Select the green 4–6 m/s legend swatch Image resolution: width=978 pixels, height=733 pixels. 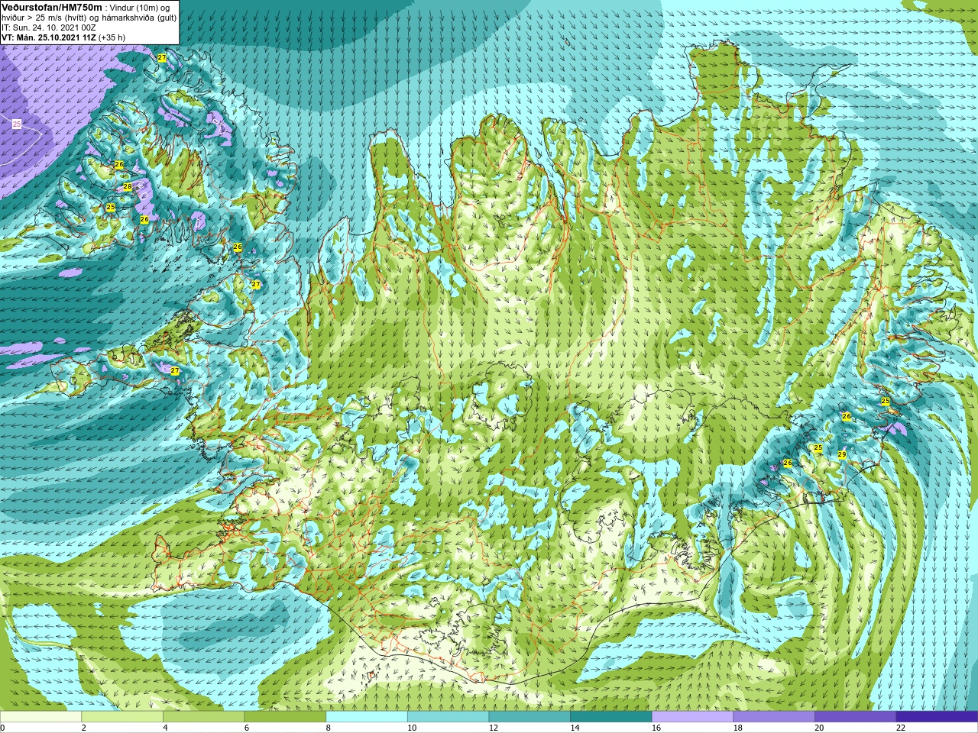pos(203,717)
